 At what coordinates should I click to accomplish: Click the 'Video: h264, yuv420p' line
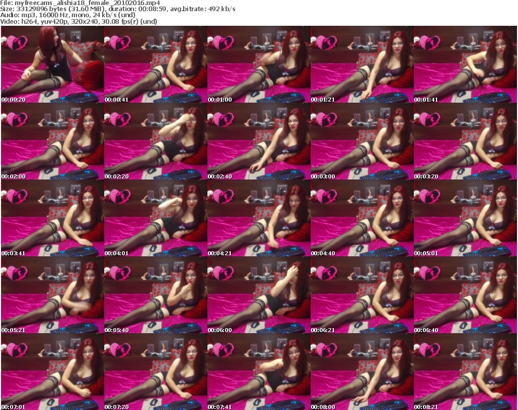click(78, 21)
